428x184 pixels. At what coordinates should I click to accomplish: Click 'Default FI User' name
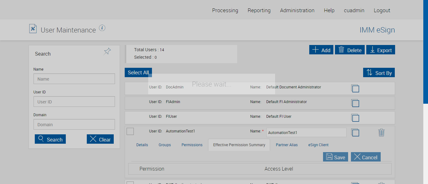(279, 117)
